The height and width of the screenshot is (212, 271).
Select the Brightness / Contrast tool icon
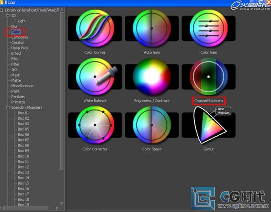click(x=152, y=77)
